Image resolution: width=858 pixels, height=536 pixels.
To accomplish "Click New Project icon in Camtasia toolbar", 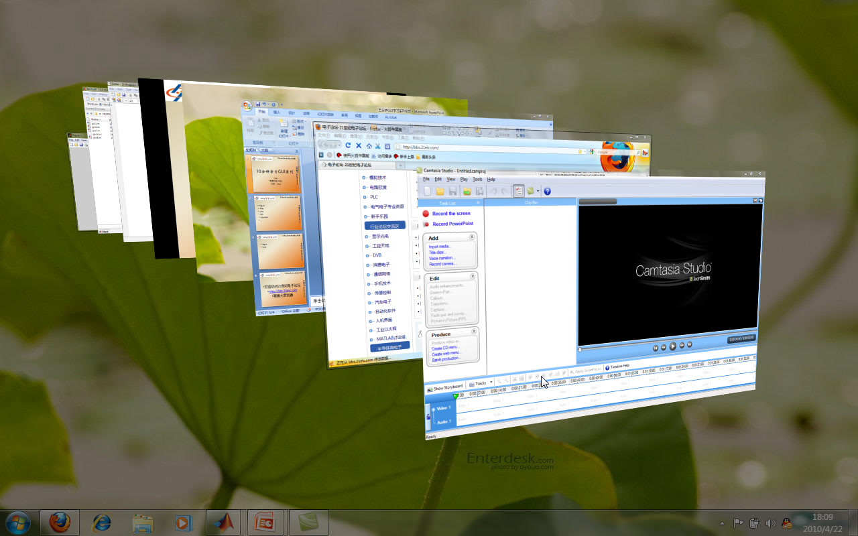I will pos(426,191).
